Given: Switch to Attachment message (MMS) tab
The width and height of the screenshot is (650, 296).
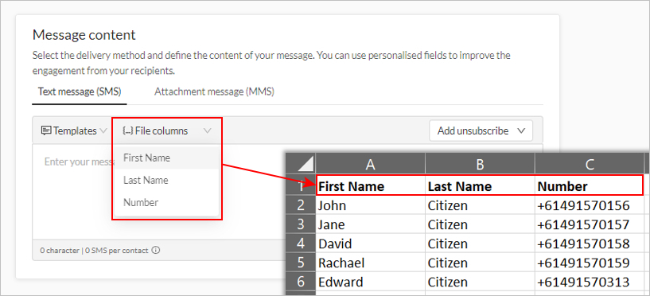Looking at the screenshot, I should (x=214, y=92).
